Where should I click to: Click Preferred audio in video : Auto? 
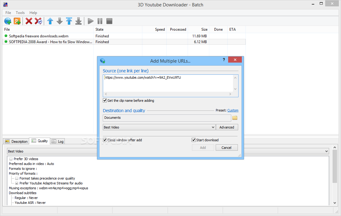(31, 164)
